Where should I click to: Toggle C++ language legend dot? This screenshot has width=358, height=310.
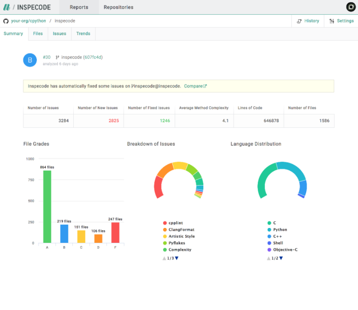pyautogui.click(x=269, y=236)
